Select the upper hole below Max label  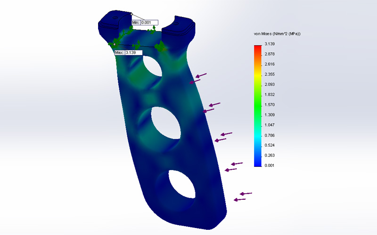tap(152, 66)
